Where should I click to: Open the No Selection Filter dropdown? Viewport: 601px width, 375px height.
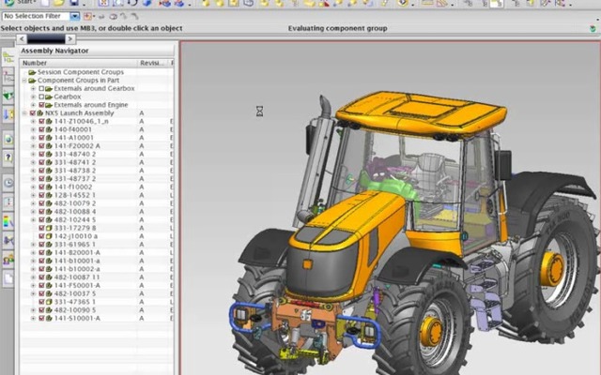click(x=75, y=17)
